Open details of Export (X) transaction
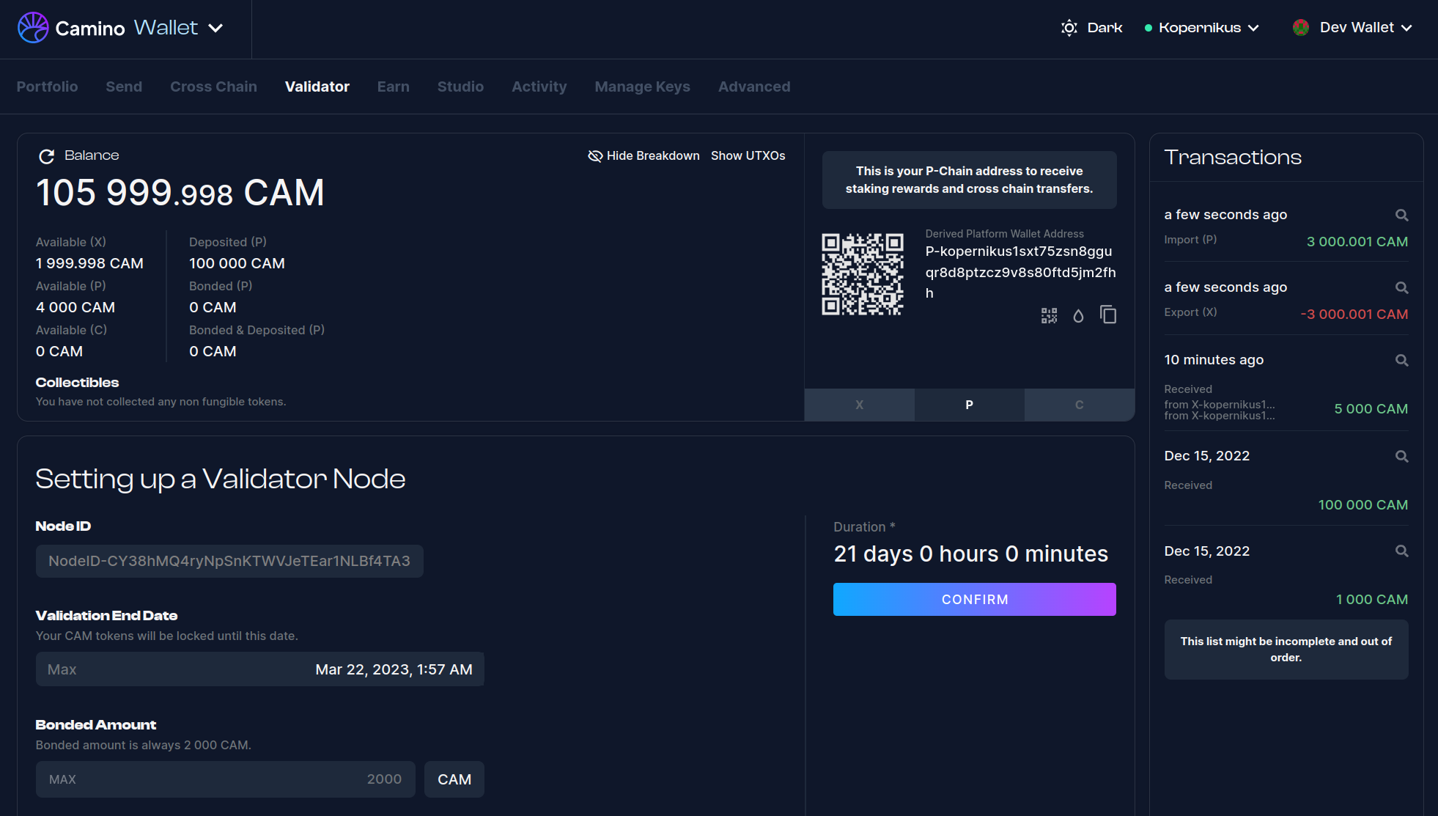Screen dimensions: 1438x816 (1401, 288)
